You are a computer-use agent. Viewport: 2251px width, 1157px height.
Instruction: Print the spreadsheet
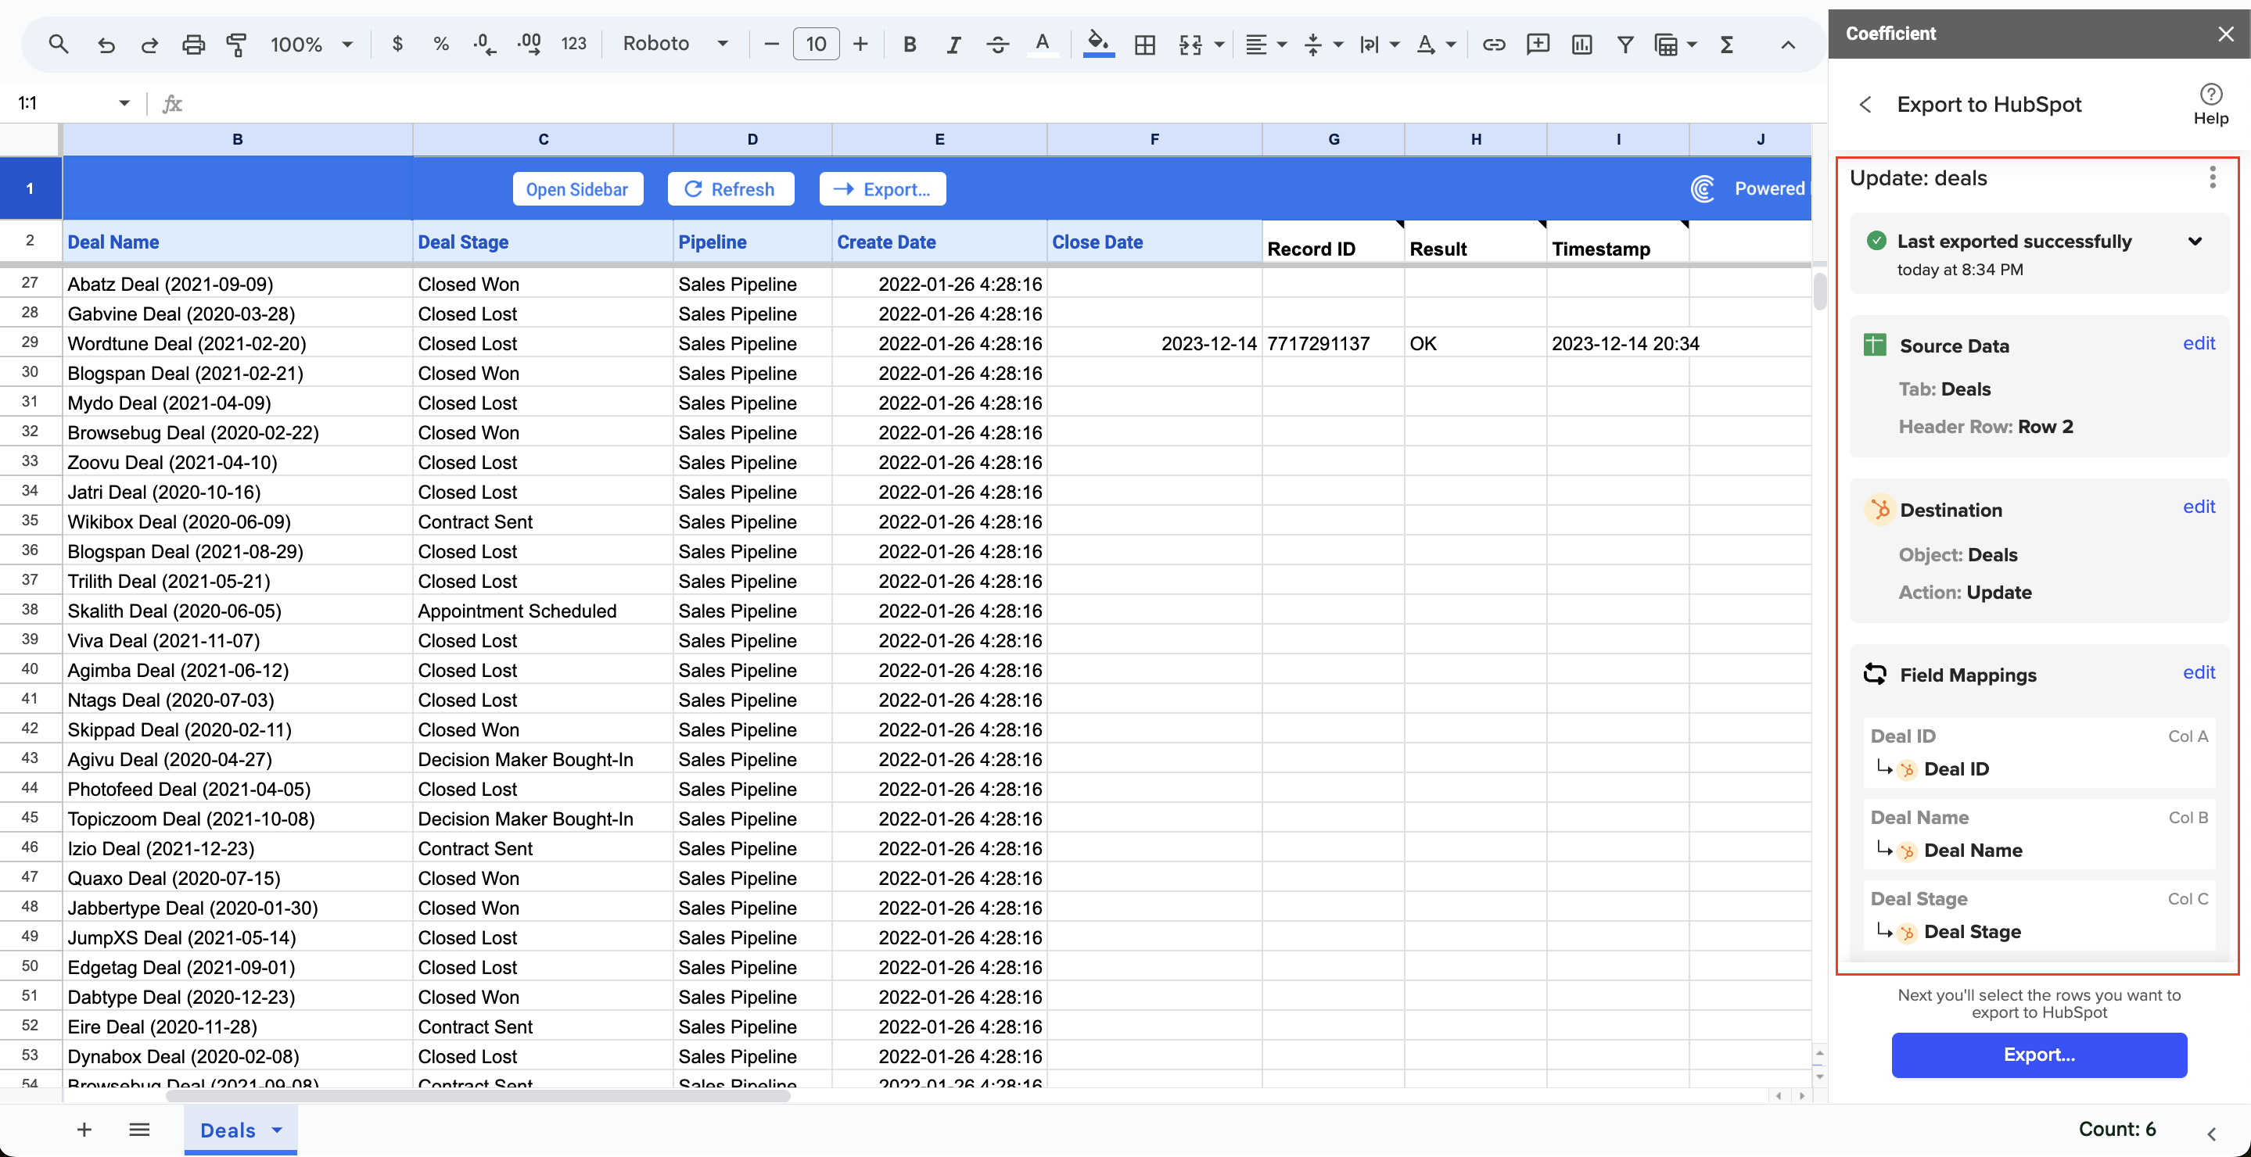point(193,44)
